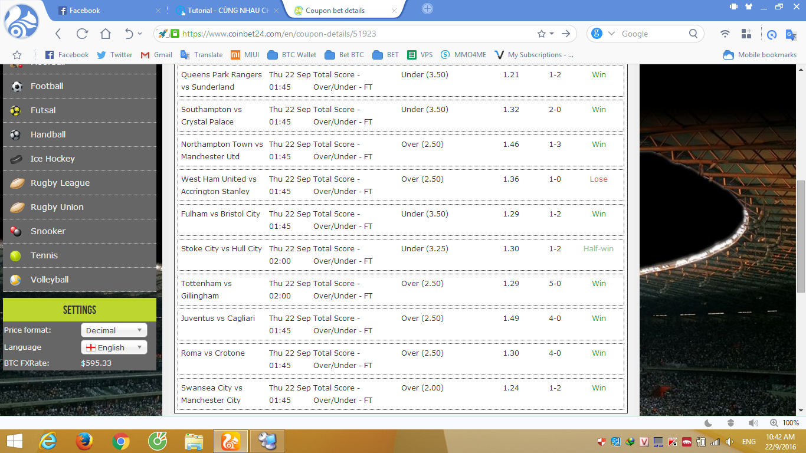This screenshot has height=453, width=806.
Task: Open the MMO4ME bookmark
Action: tap(463, 55)
